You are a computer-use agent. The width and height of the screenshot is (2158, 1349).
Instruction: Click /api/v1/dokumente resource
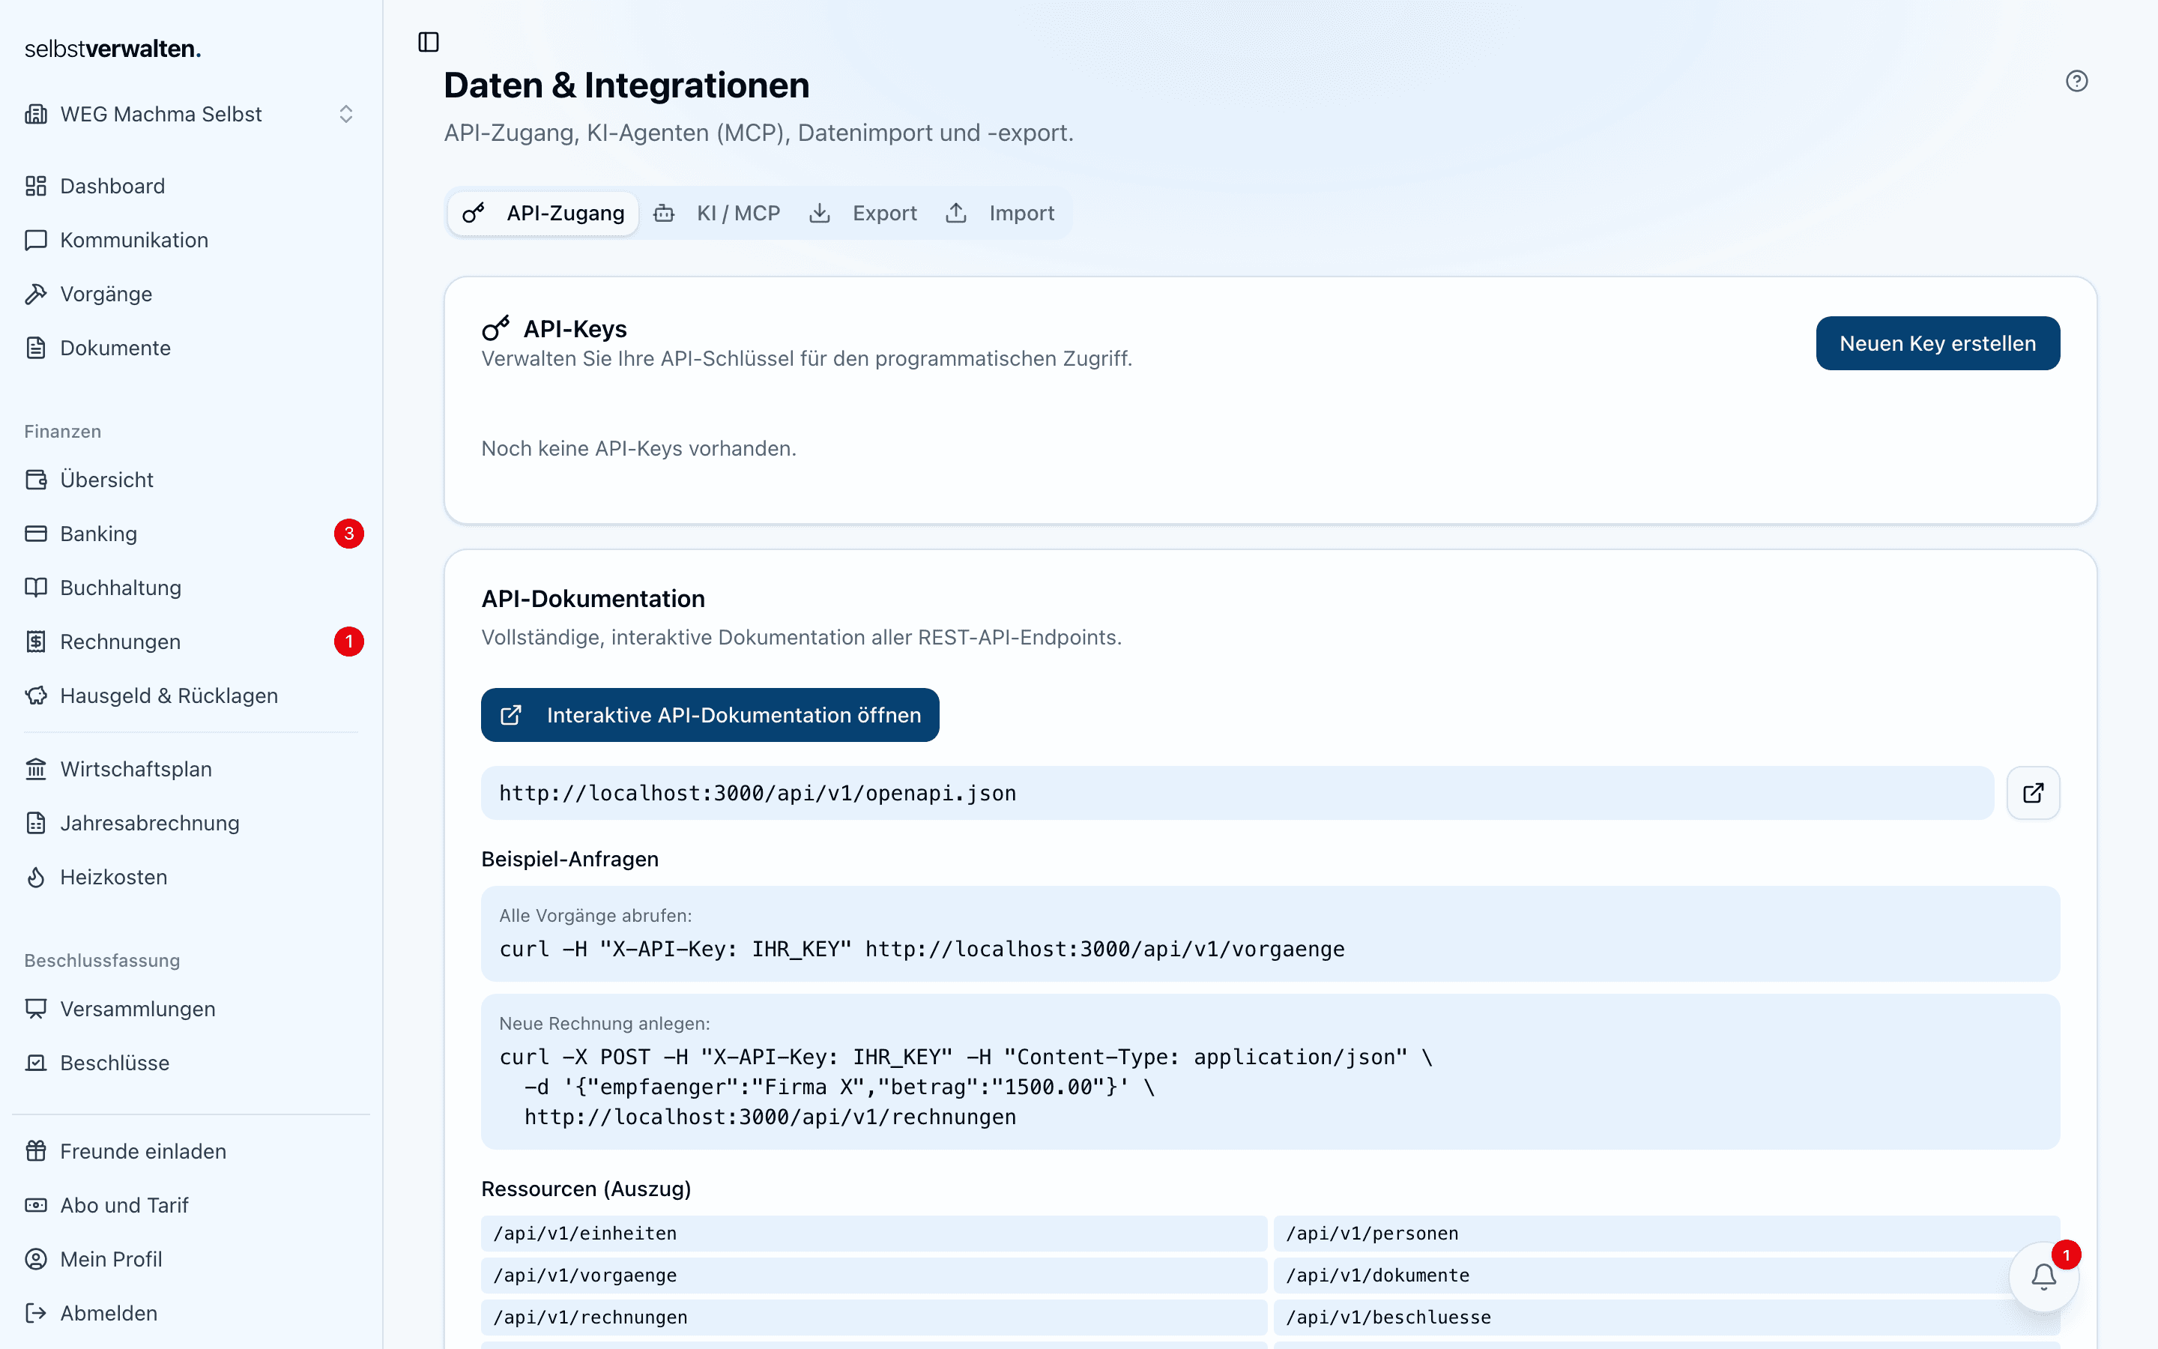(1666, 1275)
